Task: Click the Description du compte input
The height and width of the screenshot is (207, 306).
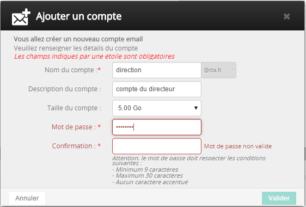Action: pos(157,89)
